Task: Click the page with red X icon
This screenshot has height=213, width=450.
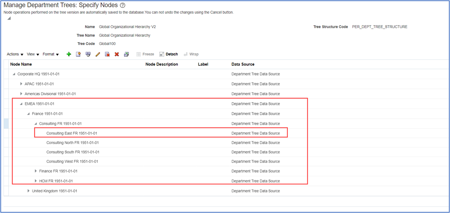Action: pos(107,54)
